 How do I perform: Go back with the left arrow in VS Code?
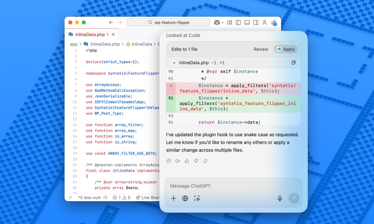[x=111, y=22]
